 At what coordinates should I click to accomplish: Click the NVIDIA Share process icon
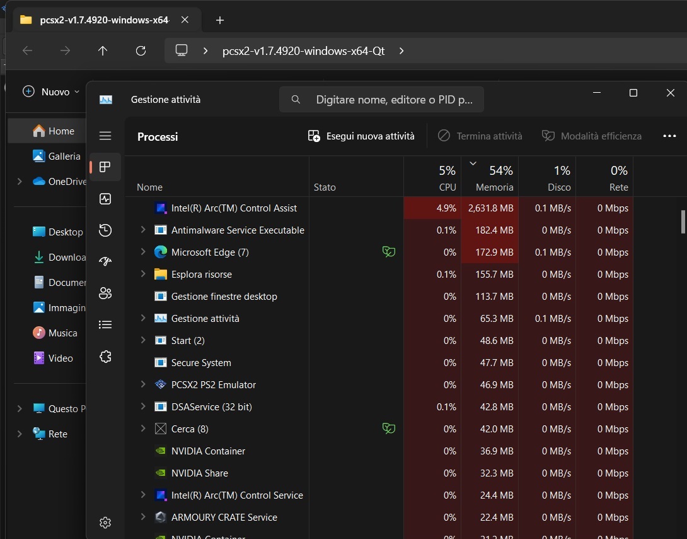[161, 473]
